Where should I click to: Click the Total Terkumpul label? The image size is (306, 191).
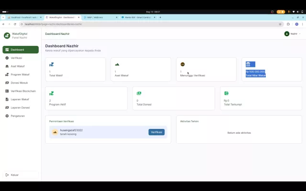click(x=233, y=105)
